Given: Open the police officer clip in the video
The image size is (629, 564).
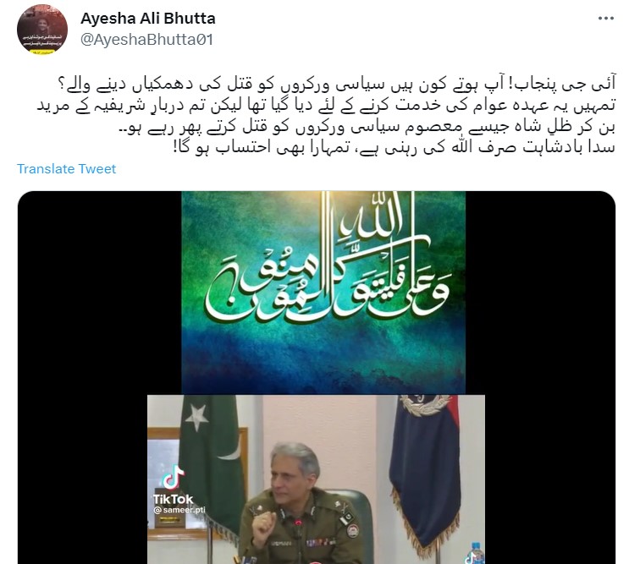Looking at the screenshot, I should (316, 479).
